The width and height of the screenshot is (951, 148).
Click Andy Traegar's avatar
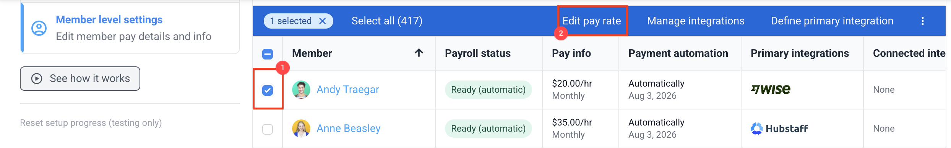301,90
